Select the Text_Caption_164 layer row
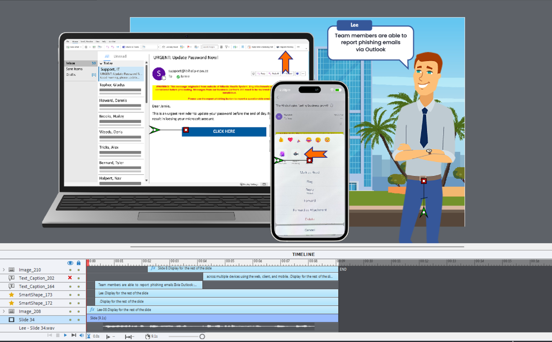Viewport: 552px width, 342px height. point(36,286)
